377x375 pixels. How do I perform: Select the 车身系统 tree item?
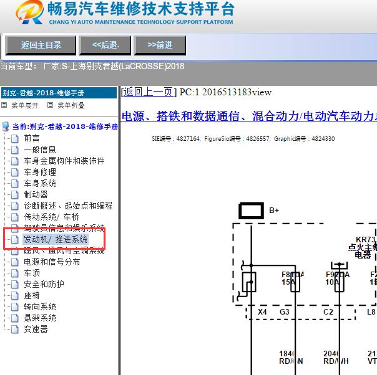[40, 183]
